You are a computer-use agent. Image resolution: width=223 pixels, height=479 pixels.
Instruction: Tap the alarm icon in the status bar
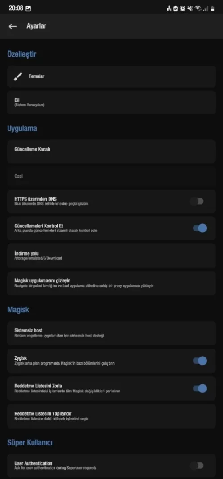tap(182, 8)
